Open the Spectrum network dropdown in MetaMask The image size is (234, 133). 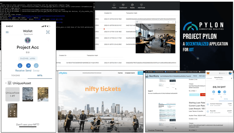tap(223, 73)
